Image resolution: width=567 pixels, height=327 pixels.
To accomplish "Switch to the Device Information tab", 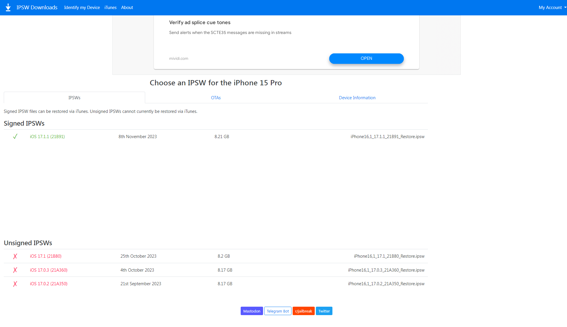I will (x=357, y=97).
